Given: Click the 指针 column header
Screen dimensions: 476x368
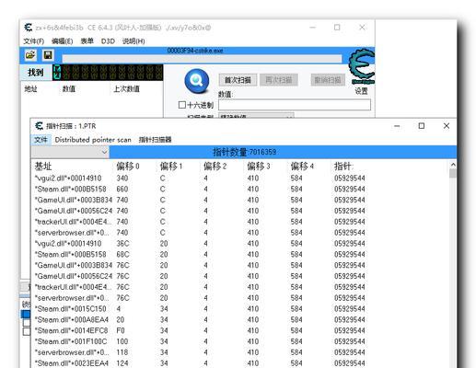Looking at the screenshot, I should [343, 167].
